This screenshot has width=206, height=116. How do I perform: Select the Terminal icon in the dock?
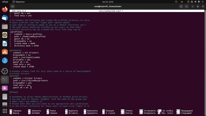pos(5,80)
